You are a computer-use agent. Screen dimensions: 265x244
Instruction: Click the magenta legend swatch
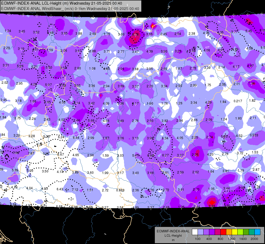click(218, 232)
